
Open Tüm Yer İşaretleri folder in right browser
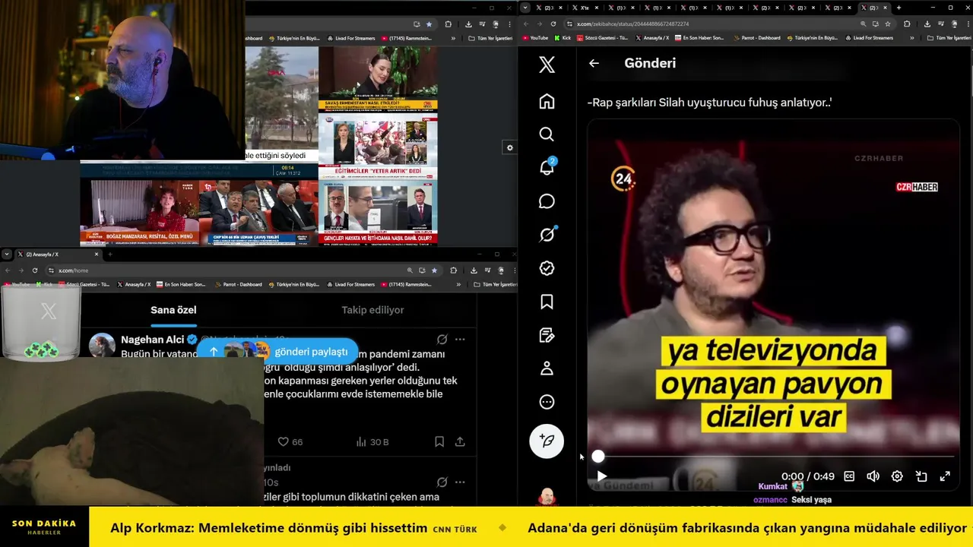(948, 37)
